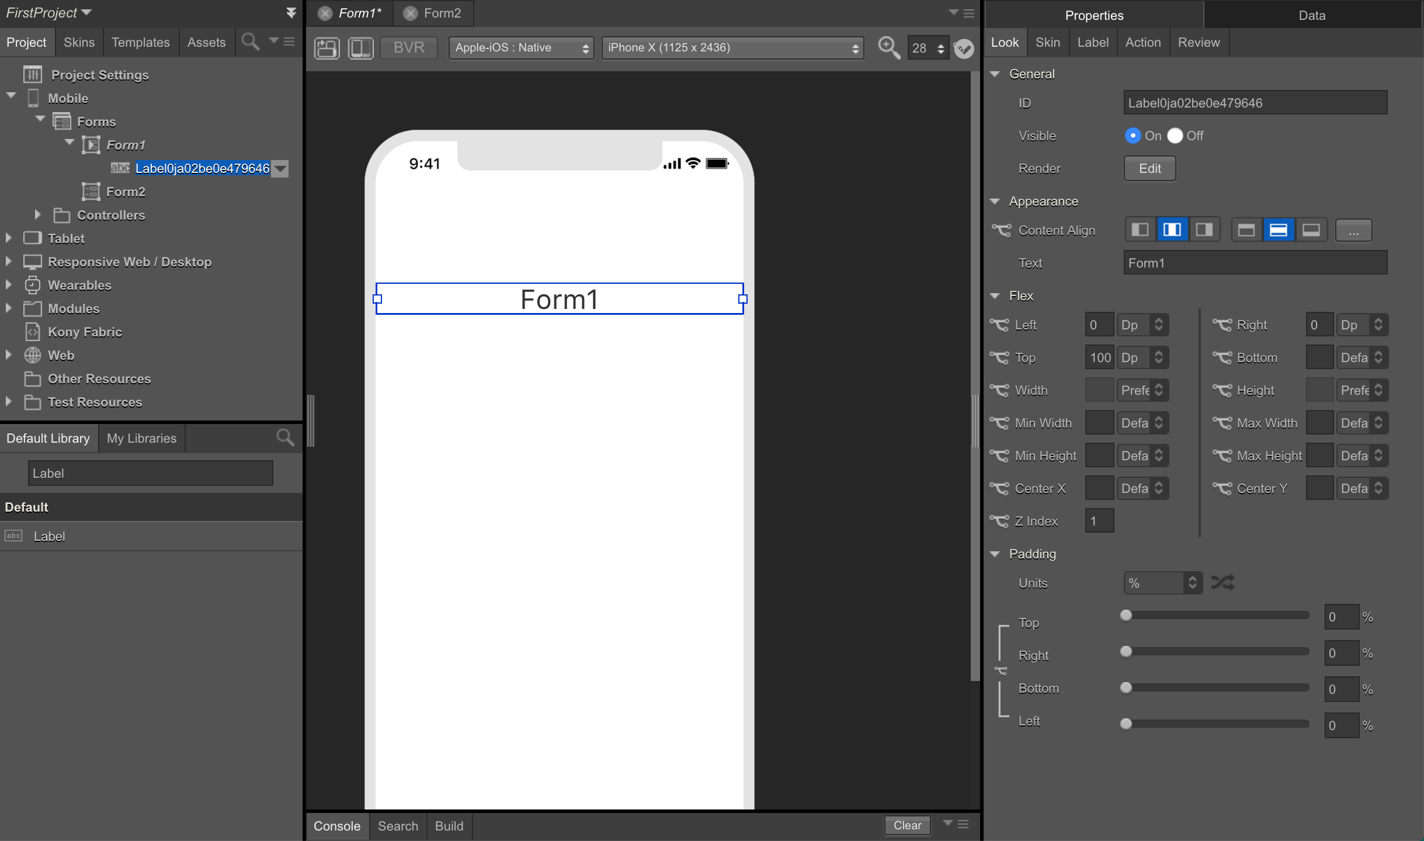The height and width of the screenshot is (841, 1424).
Task: Click the padding units shuffle icon
Action: [x=1222, y=583]
